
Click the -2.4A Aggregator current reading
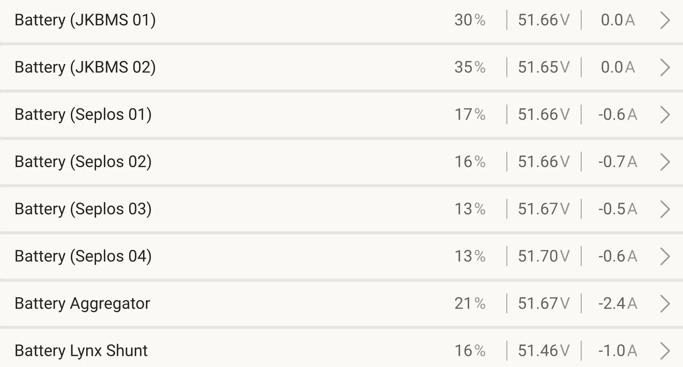pos(617,304)
